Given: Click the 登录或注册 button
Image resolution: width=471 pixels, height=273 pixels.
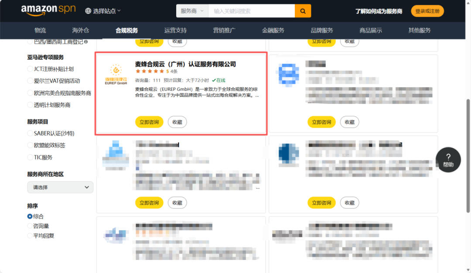Looking at the screenshot, I should pyautogui.click(x=427, y=10).
